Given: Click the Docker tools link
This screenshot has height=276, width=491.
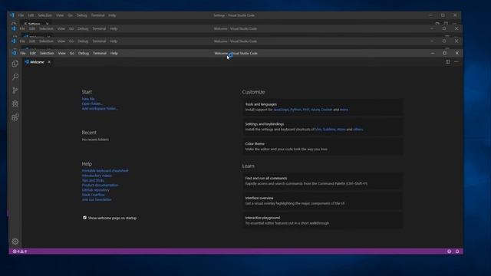Looking at the screenshot, I should pos(327,110).
